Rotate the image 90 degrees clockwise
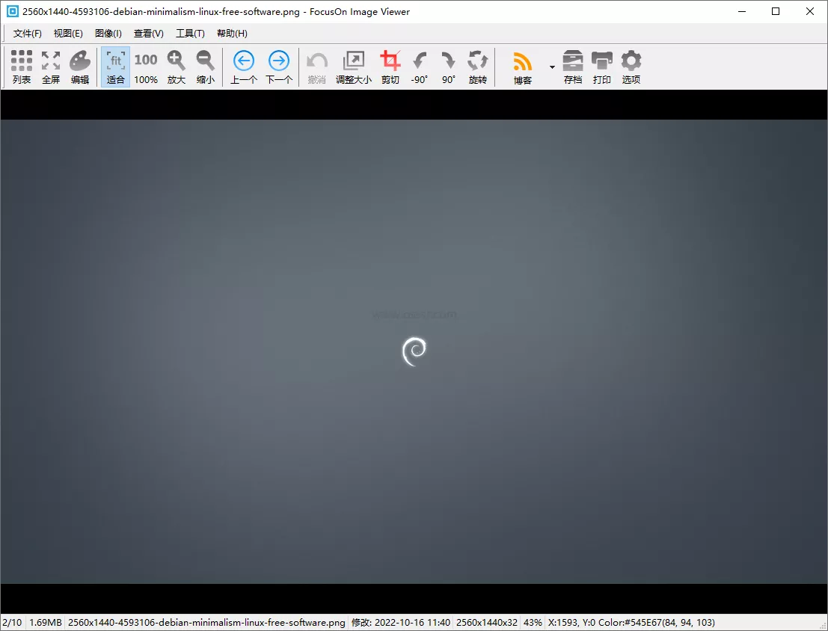Screen dimensions: 828x631 (x=448, y=67)
